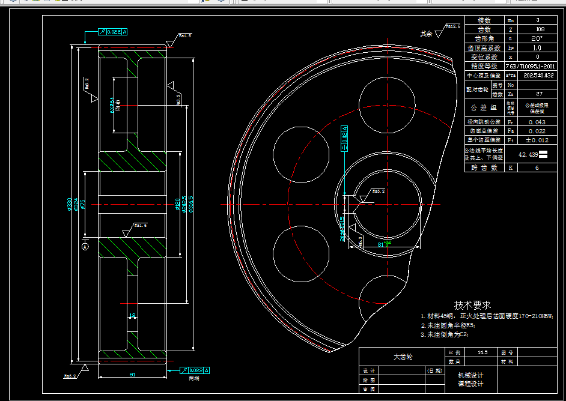Select the "公差组" header cell
Screen dimensions: 566x401
pyautogui.click(x=484, y=107)
